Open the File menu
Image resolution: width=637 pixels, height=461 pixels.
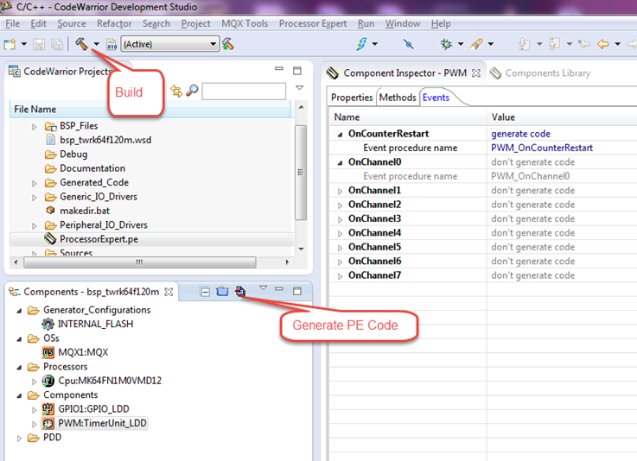coord(13,23)
